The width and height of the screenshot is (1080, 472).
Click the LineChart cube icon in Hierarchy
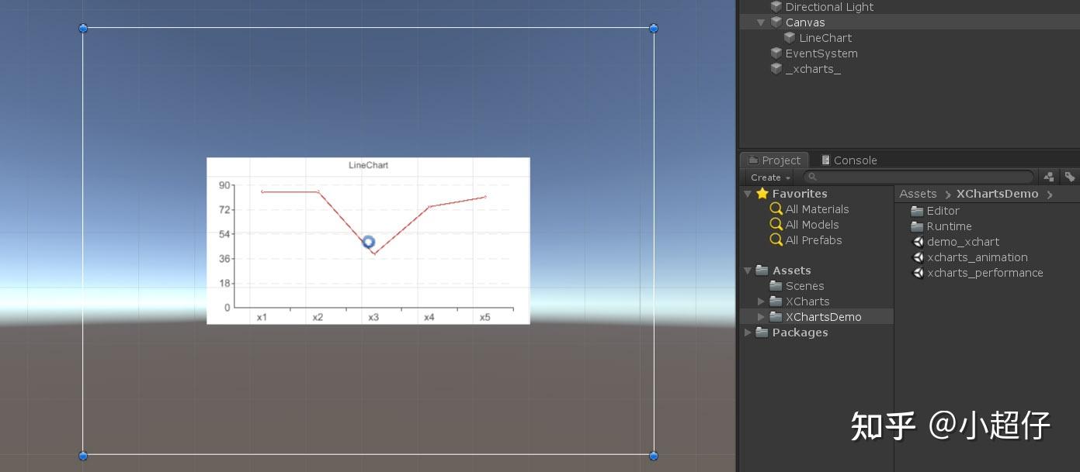click(x=790, y=38)
